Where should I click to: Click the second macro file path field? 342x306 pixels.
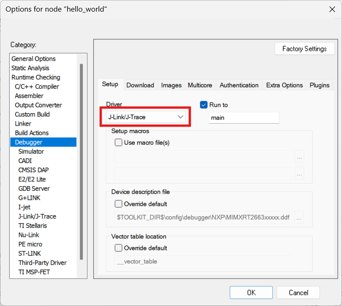[203, 173]
